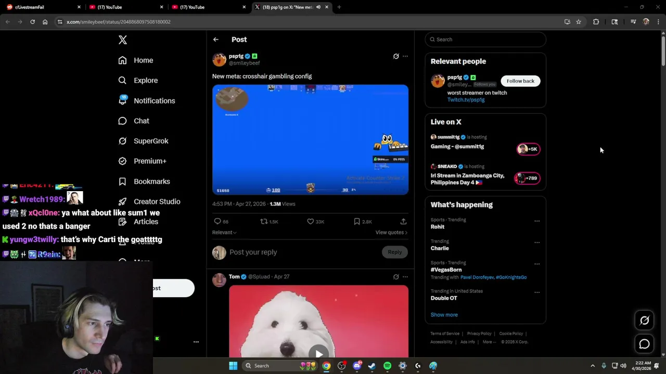Viewport: 666px width, 374px height.
Task: Open the Privacy Policy footer link
Action: (479, 333)
